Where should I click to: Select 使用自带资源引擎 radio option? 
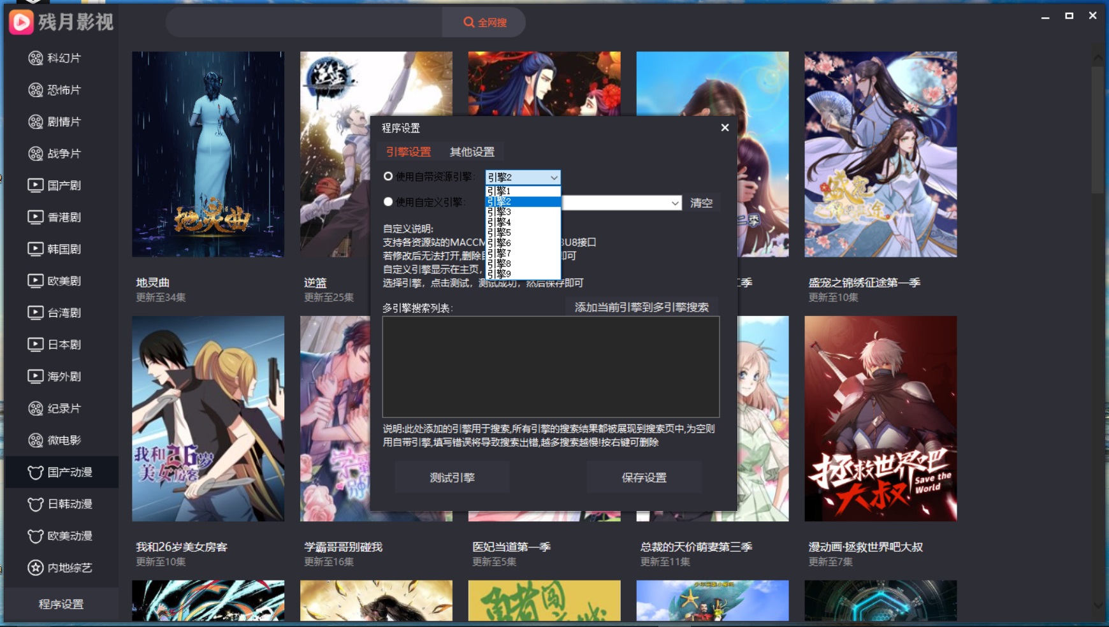click(389, 177)
